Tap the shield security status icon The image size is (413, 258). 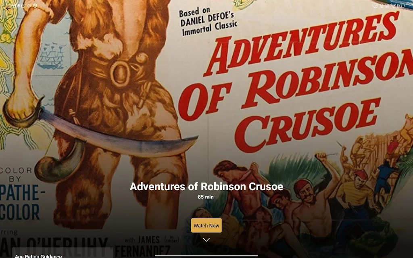coord(35,6)
